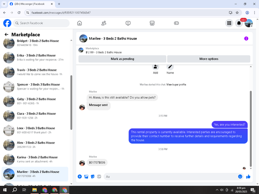Open Windows taskbar search
259x194 pixels.
coord(15,190)
